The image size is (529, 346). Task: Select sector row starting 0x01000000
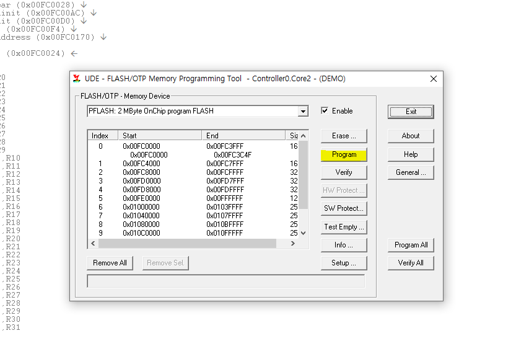tap(193, 207)
